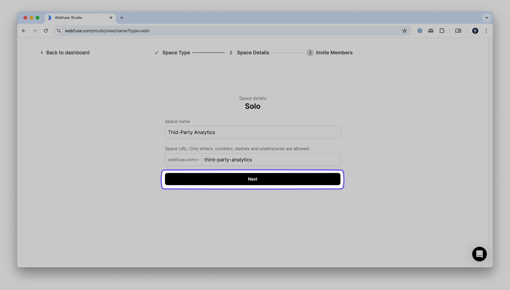Image resolution: width=510 pixels, height=290 pixels.
Task: Click the browser back arrow
Action: [24, 31]
